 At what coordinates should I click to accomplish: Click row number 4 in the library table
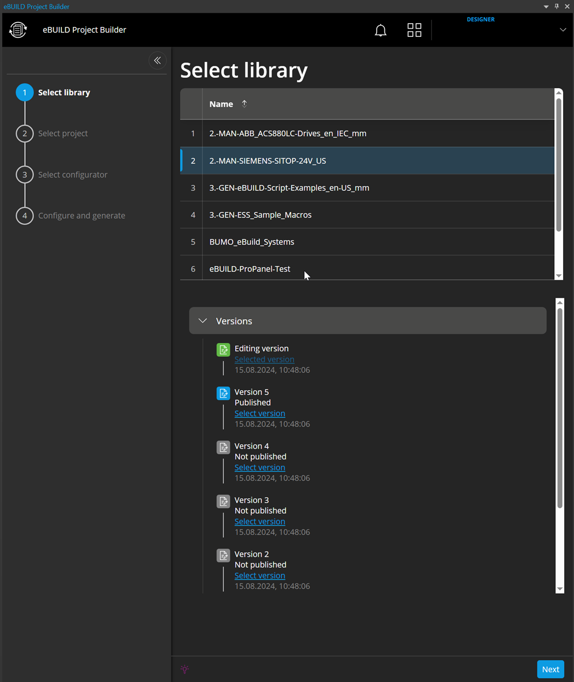pos(193,215)
